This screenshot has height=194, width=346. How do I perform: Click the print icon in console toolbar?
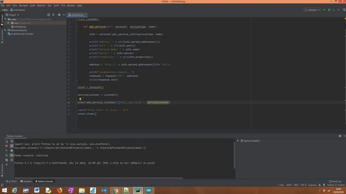coord(12,151)
